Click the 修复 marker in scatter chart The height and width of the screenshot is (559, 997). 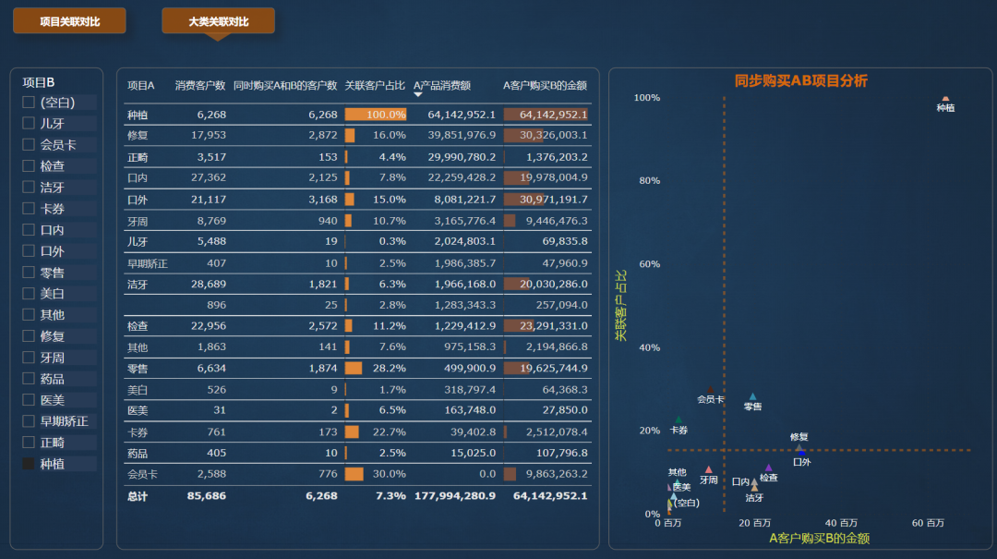[x=799, y=447]
